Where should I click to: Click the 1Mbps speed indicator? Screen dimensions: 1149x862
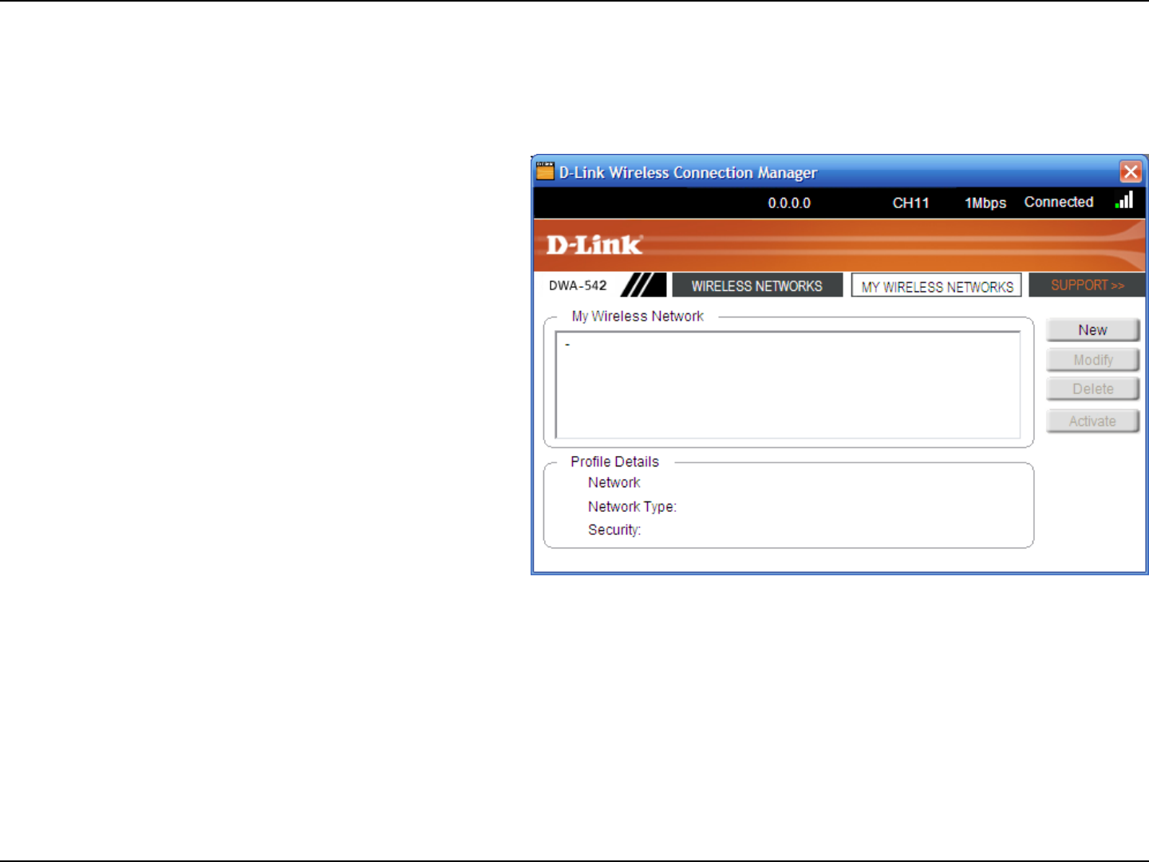985,203
